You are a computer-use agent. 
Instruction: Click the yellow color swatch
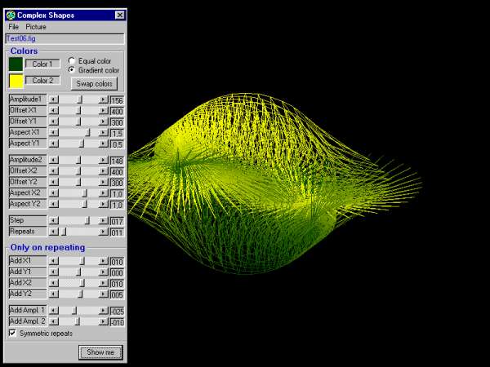[16, 81]
